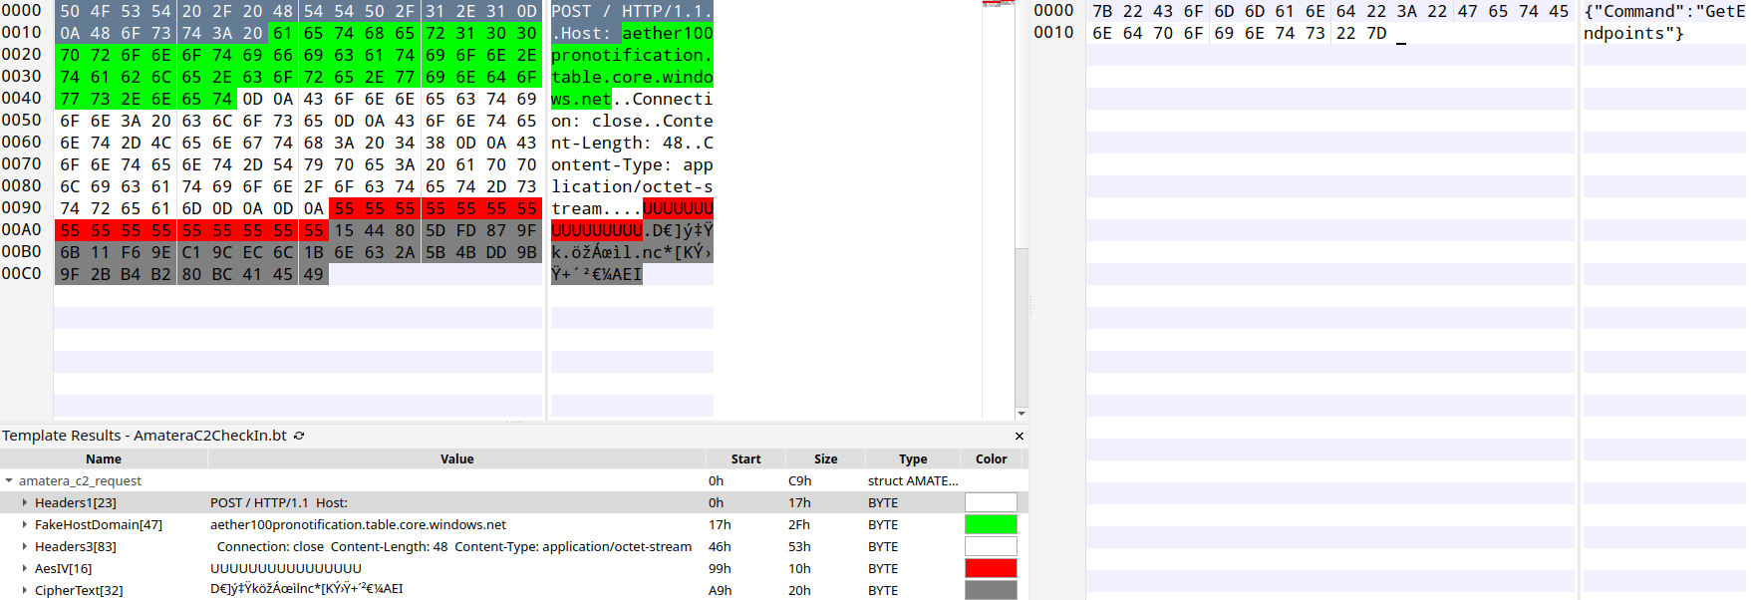Image resolution: width=1751 pixels, height=600 pixels.
Task: Sort by the Value column header
Action: pos(456,458)
